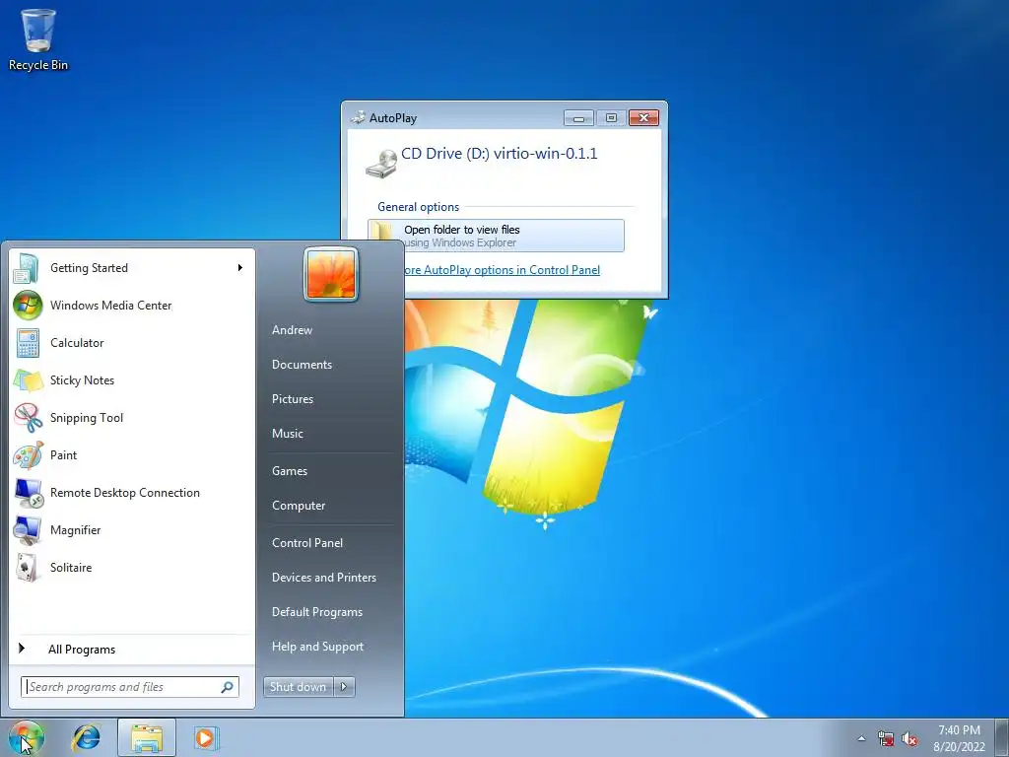Launch Windows Media Player taskbar icon

tap(206, 737)
